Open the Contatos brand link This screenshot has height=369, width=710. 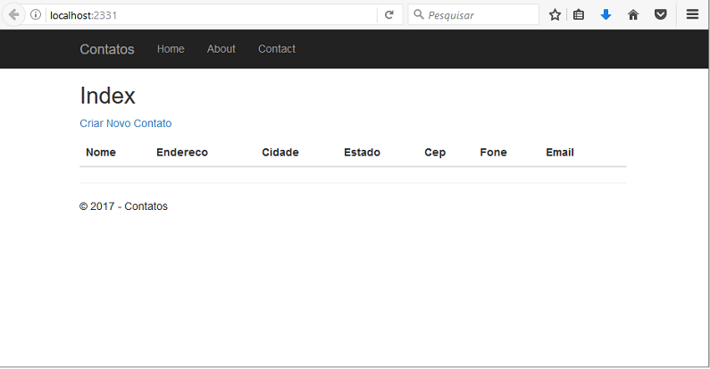(x=107, y=49)
